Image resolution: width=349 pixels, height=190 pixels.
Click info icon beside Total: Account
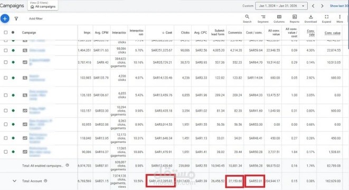(x=45, y=181)
